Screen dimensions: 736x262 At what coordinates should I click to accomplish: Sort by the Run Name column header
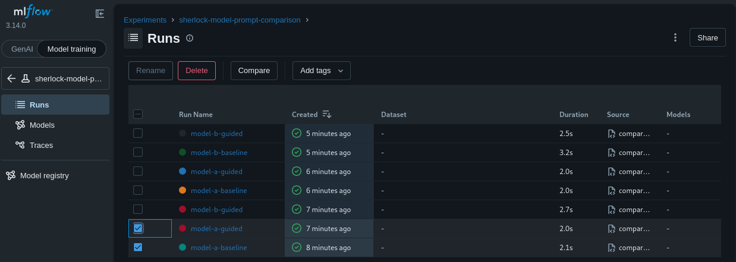point(196,115)
